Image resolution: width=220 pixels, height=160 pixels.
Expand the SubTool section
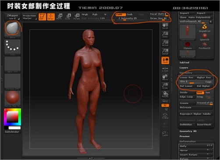click(x=185, y=62)
